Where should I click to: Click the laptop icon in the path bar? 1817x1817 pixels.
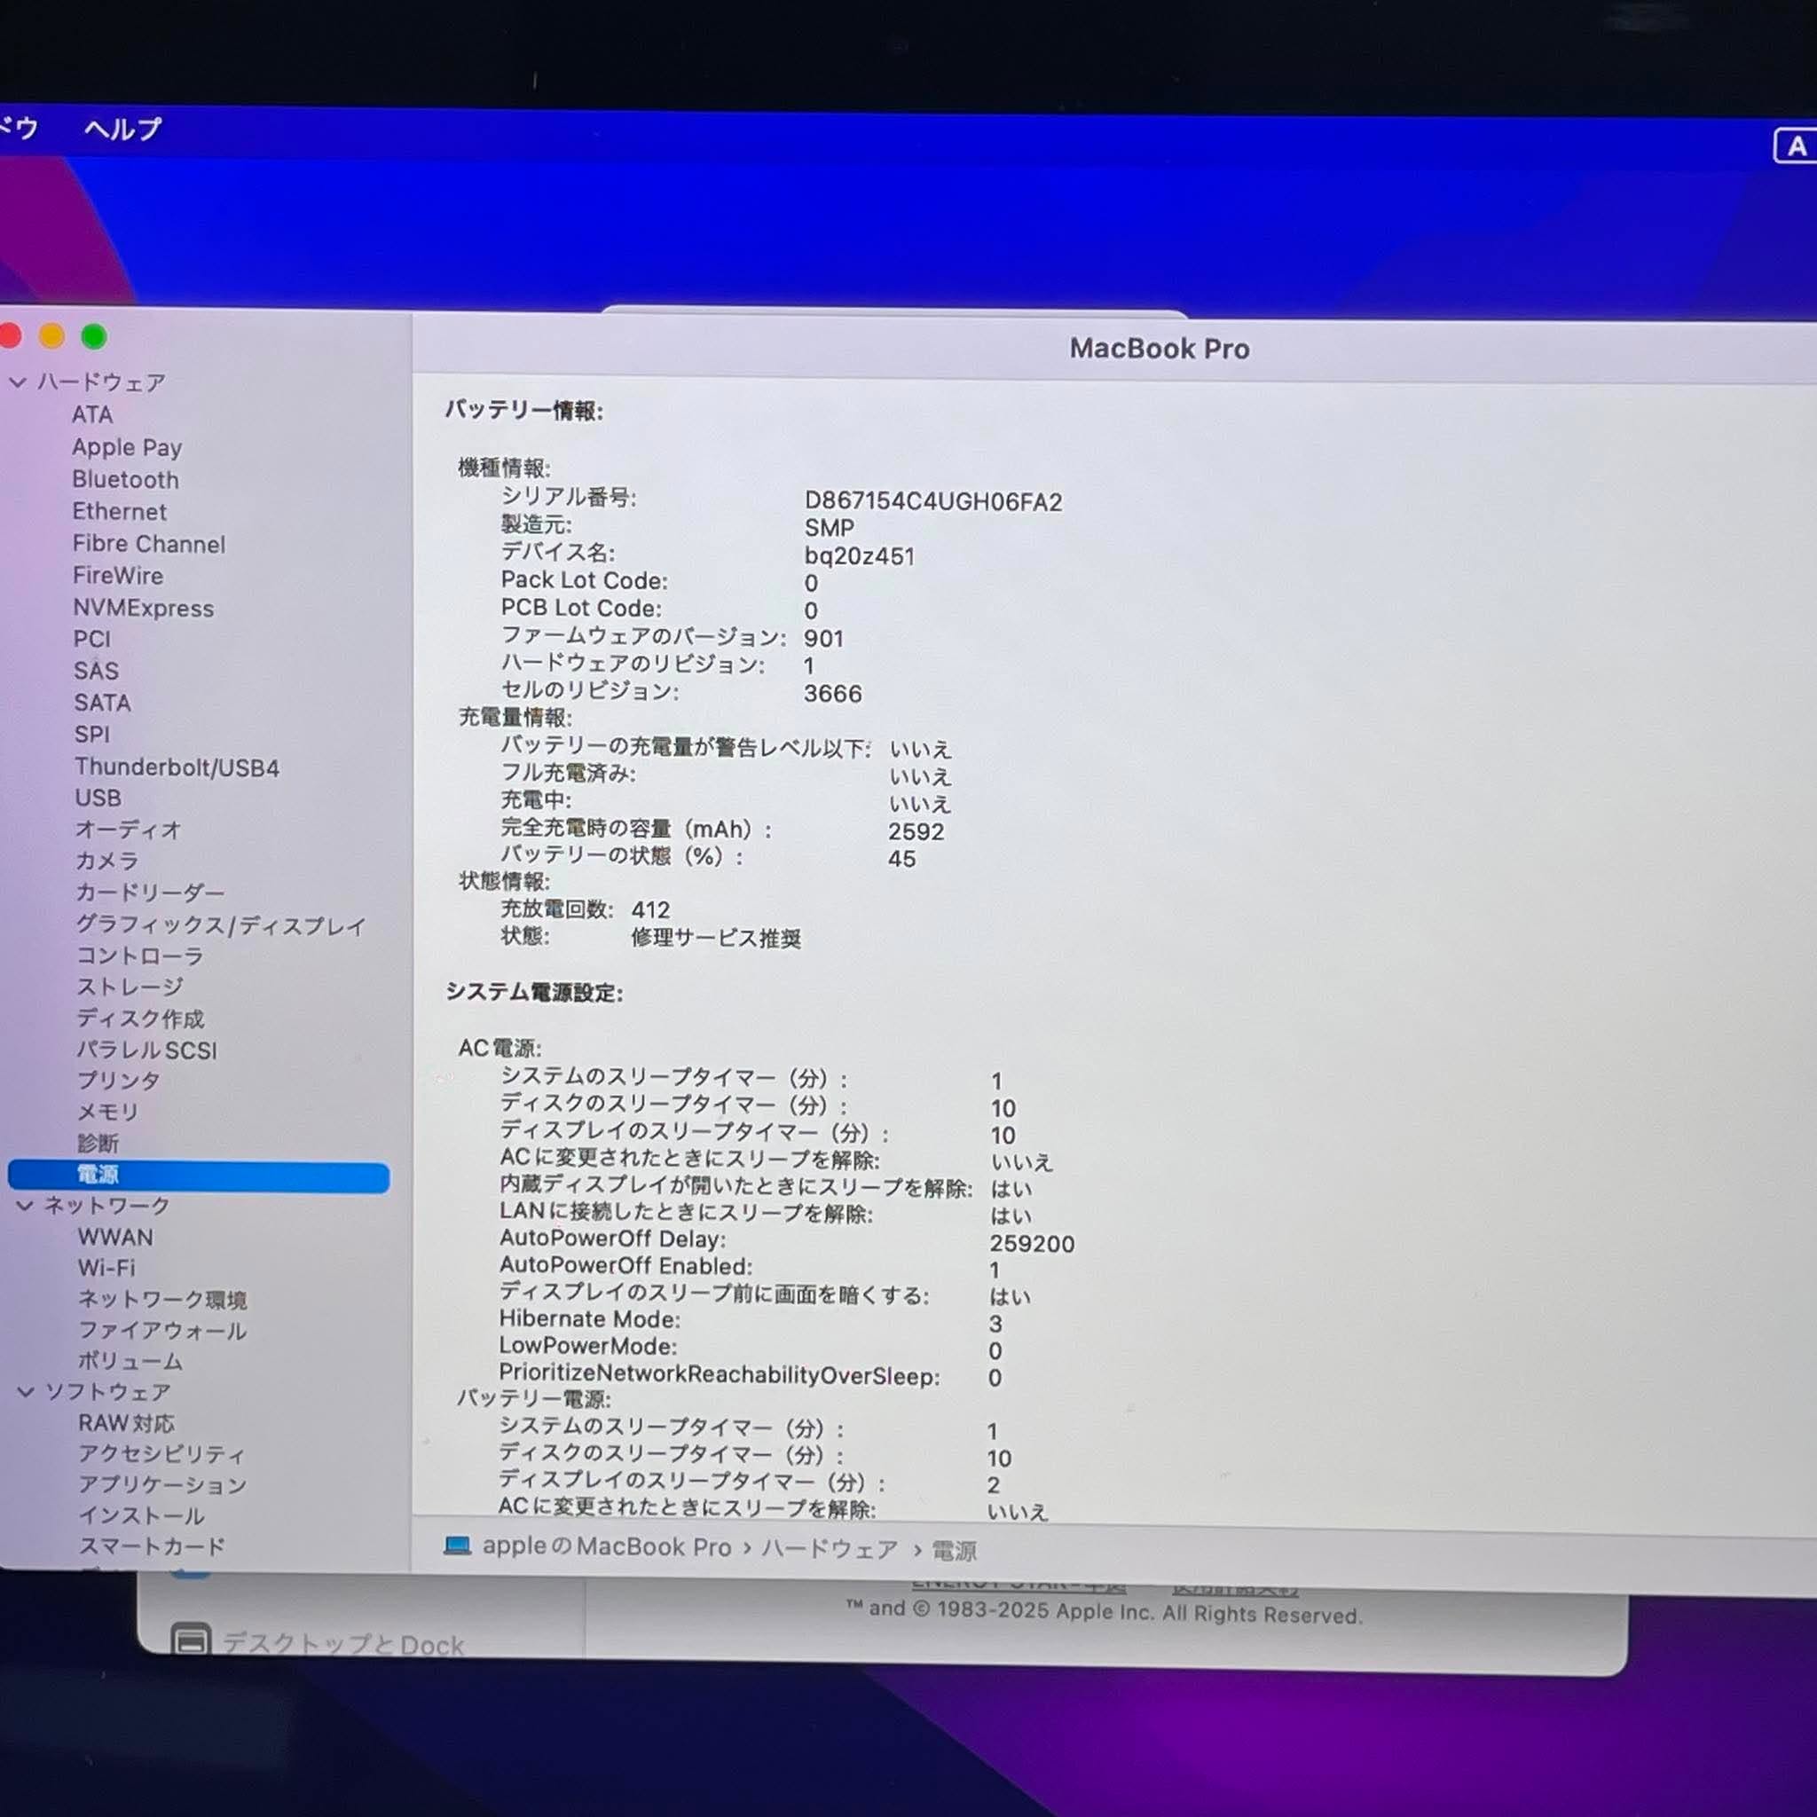point(457,1546)
